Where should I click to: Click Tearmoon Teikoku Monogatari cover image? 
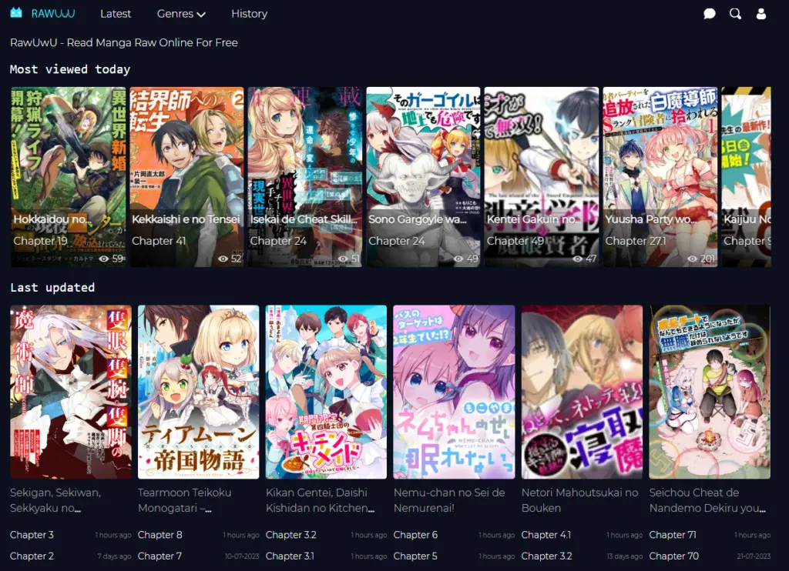[198, 392]
